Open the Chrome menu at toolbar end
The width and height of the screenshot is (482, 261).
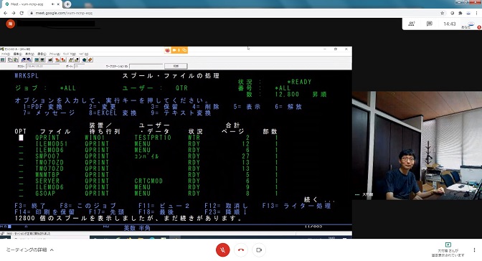pos(477,13)
